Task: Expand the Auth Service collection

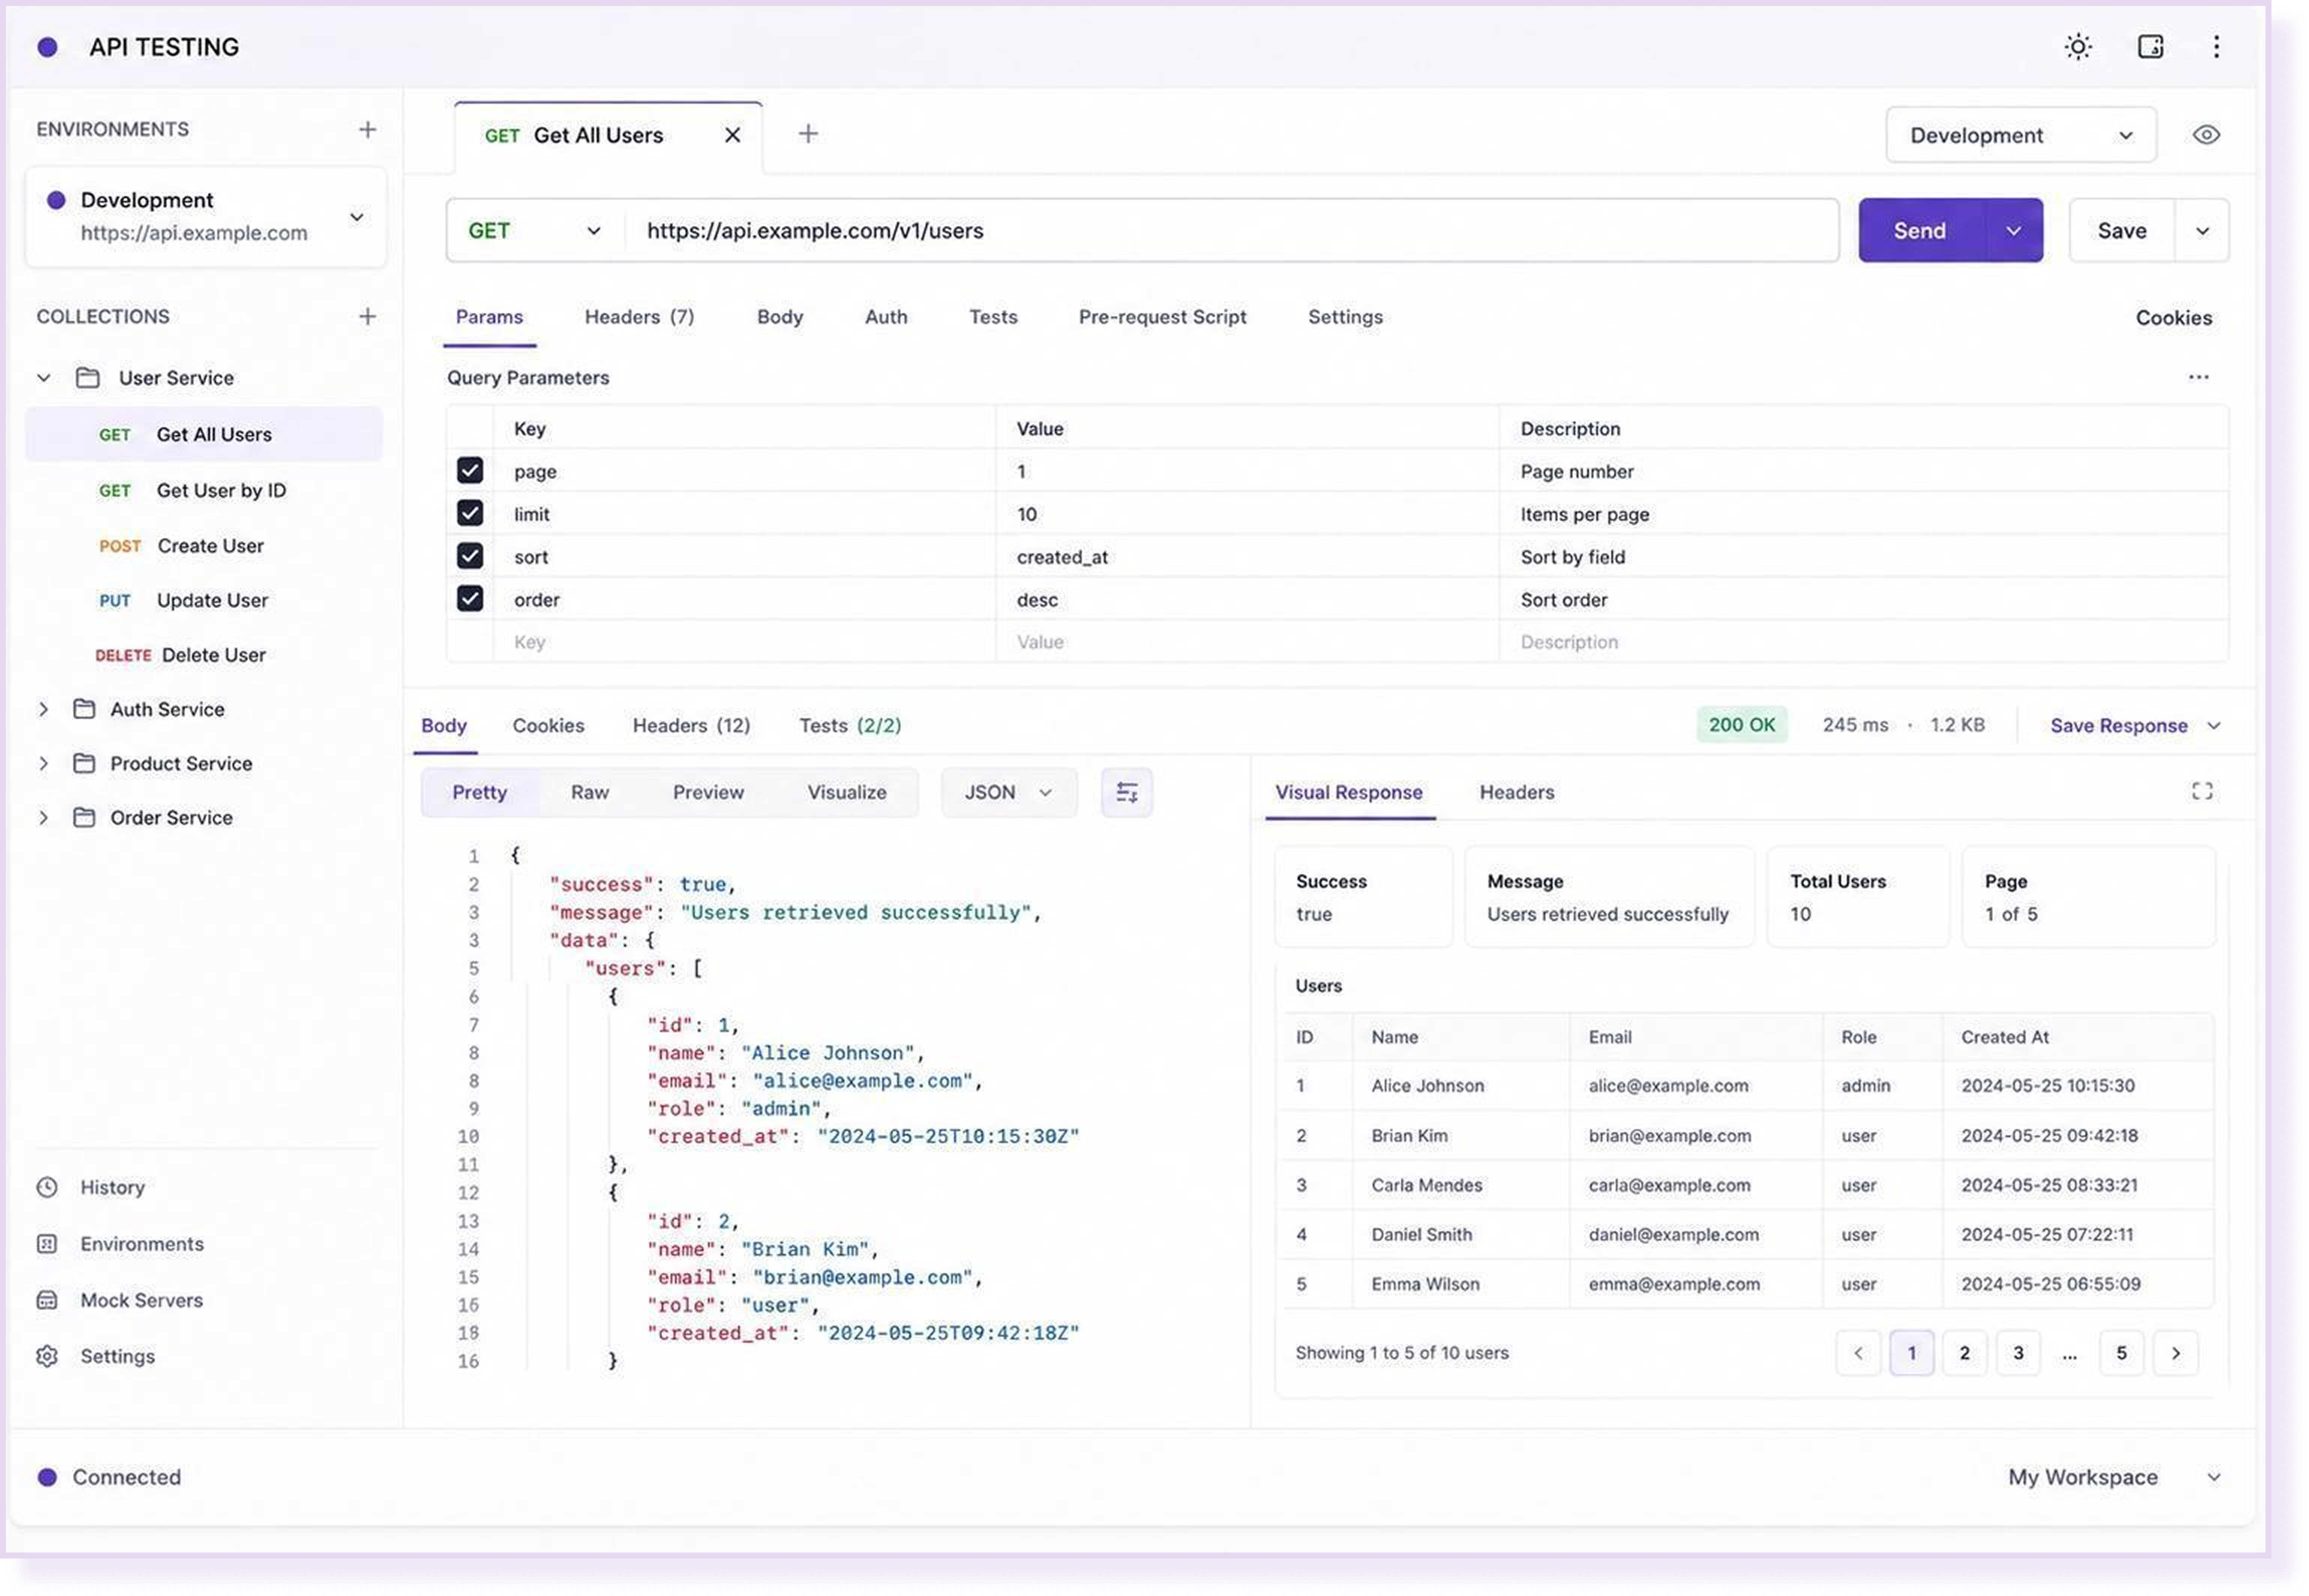Action: 43,709
